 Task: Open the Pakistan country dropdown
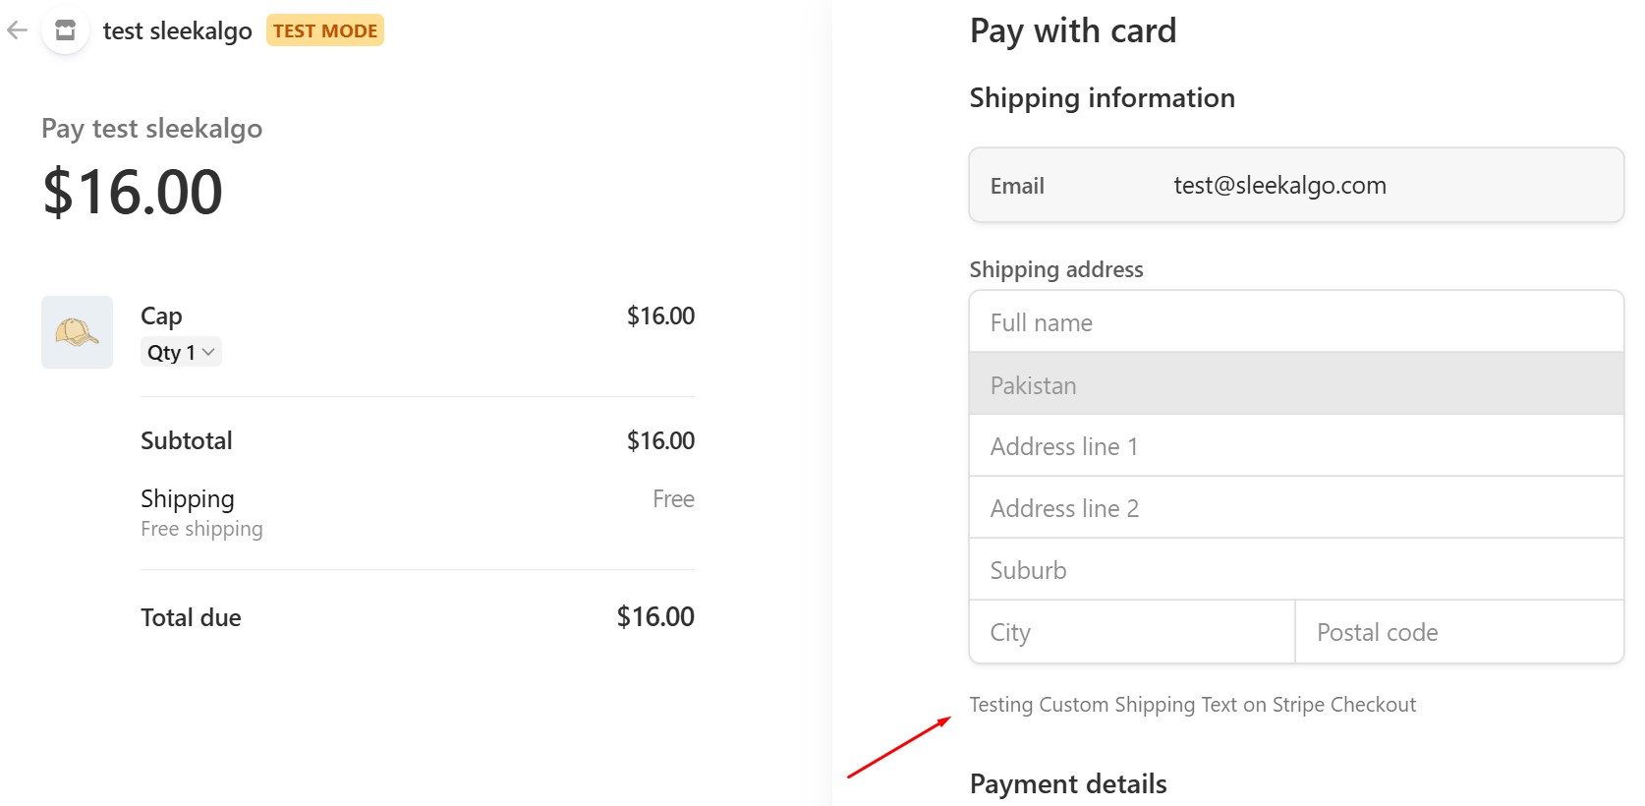pyautogui.click(x=1295, y=384)
